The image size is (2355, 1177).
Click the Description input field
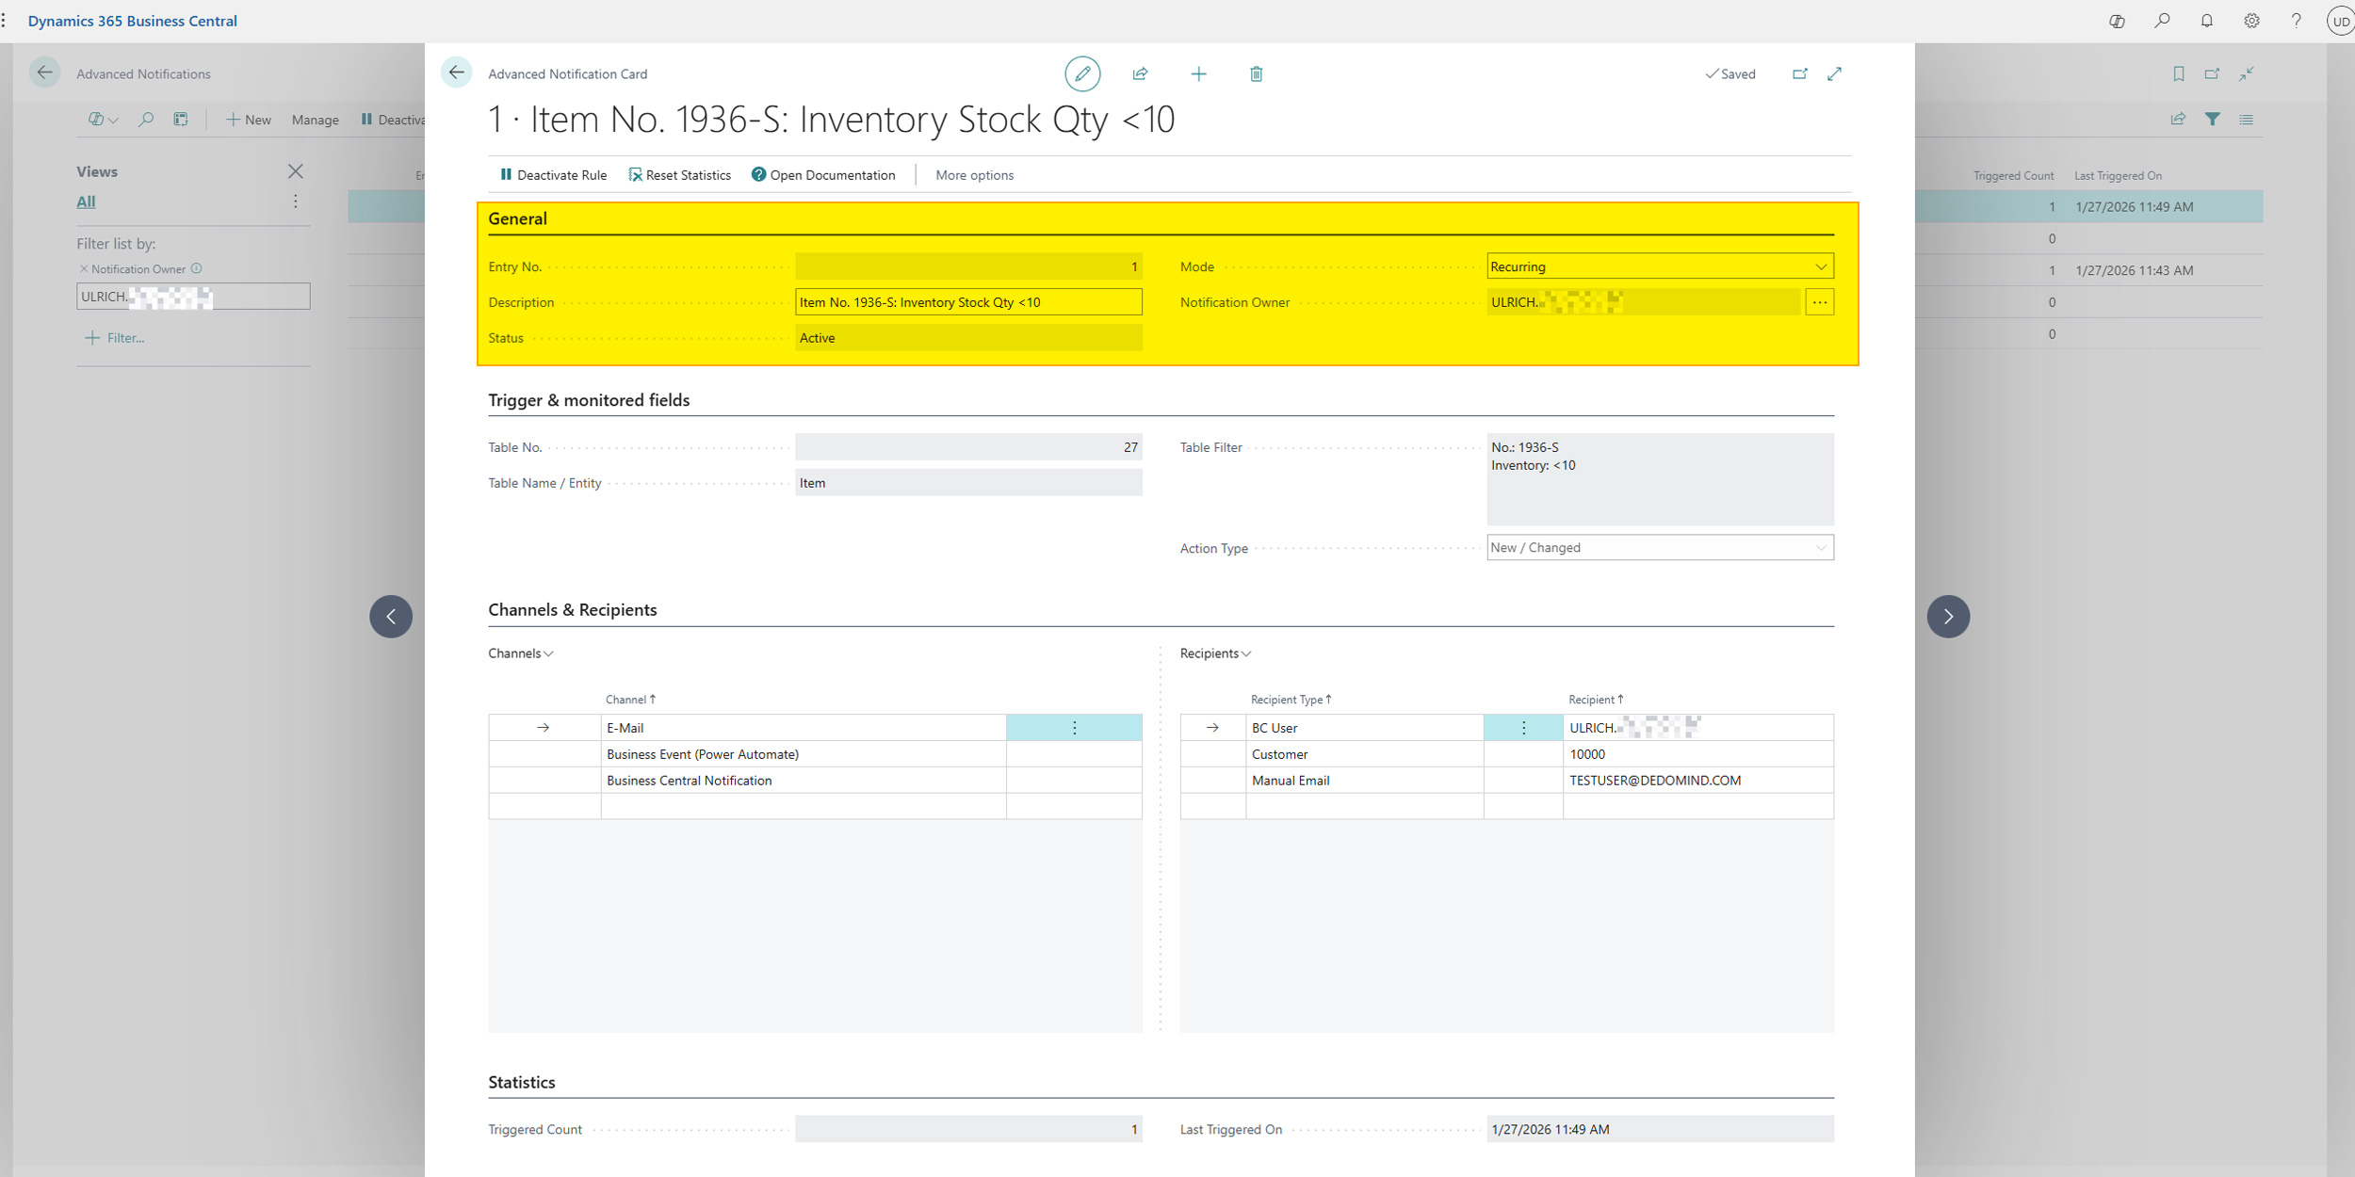(x=967, y=302)
